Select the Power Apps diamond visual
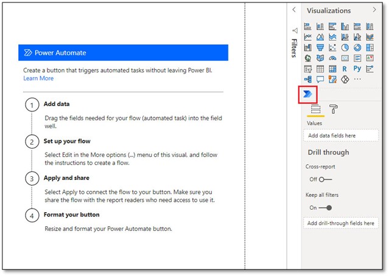Screen dimensions: 389x276 (345, 80)
